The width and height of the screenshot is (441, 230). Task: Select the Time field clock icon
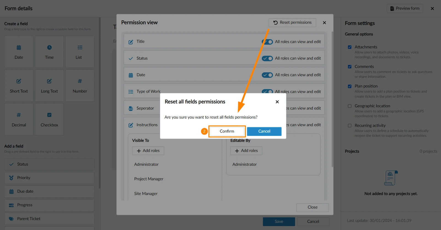(49, 47)
